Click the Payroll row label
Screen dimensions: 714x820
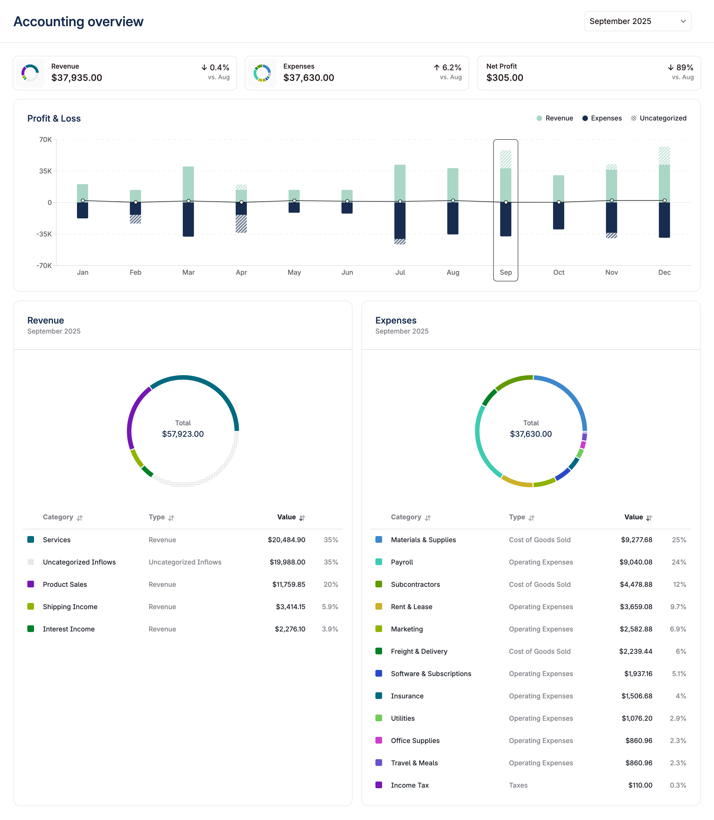(402, 562)
